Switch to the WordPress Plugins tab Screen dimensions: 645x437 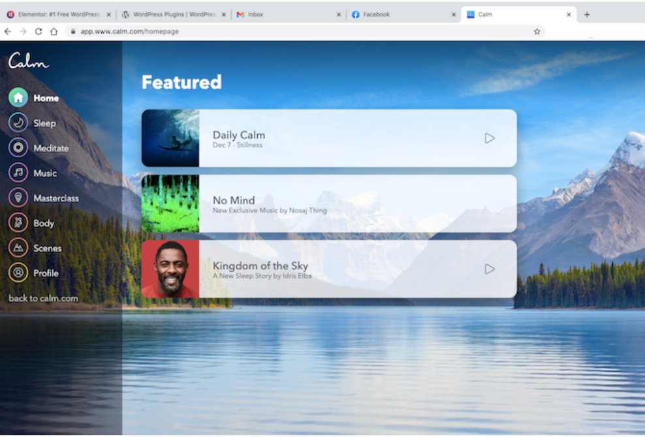(x=174, y=14)
